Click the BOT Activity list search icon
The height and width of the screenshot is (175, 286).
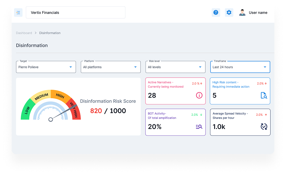click(x=199, y=127)
